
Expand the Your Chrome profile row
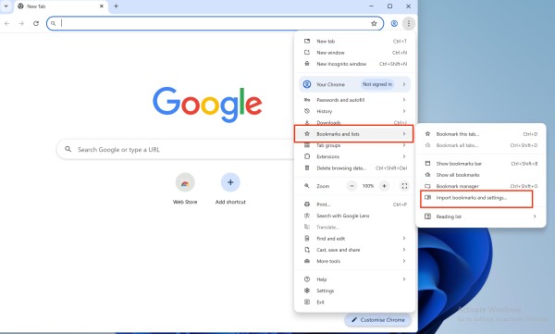(x=355, y=84)
